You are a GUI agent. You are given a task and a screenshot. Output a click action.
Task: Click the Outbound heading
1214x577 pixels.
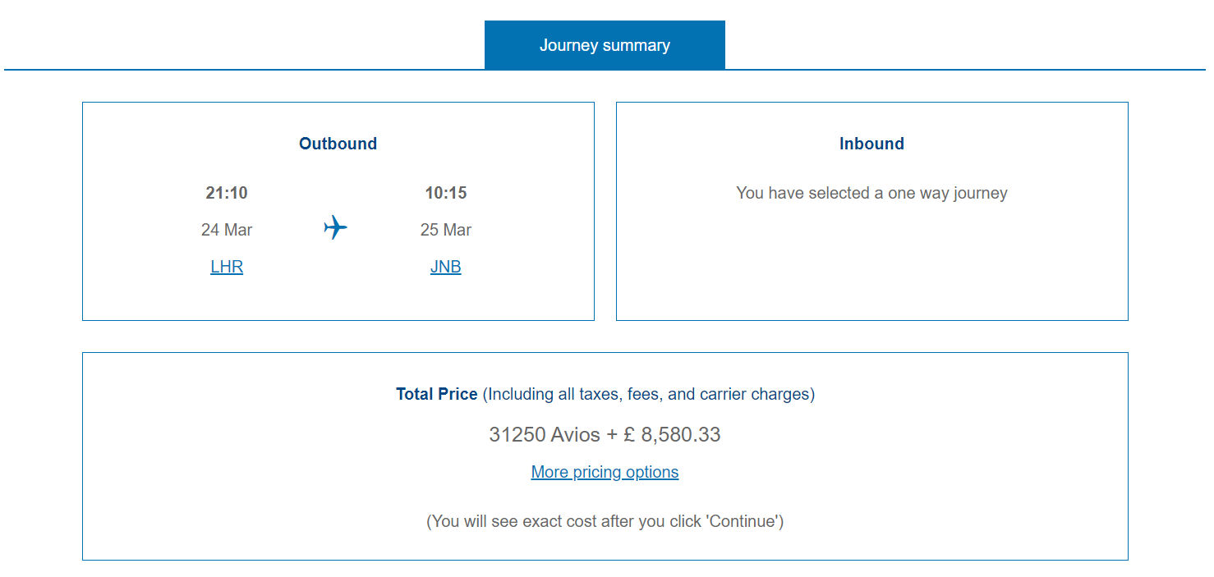pyautogui.click(x=338, y=144)
